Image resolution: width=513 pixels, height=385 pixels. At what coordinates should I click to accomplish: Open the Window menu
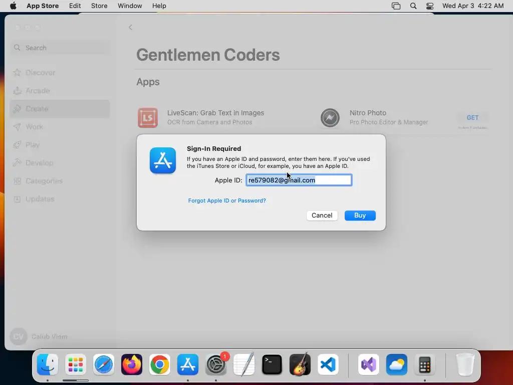(130, 6)
